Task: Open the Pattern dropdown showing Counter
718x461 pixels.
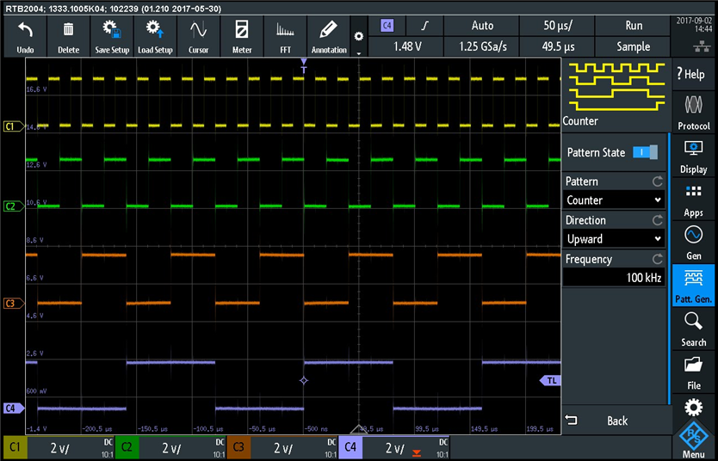Action: click(x=614, y=200)
